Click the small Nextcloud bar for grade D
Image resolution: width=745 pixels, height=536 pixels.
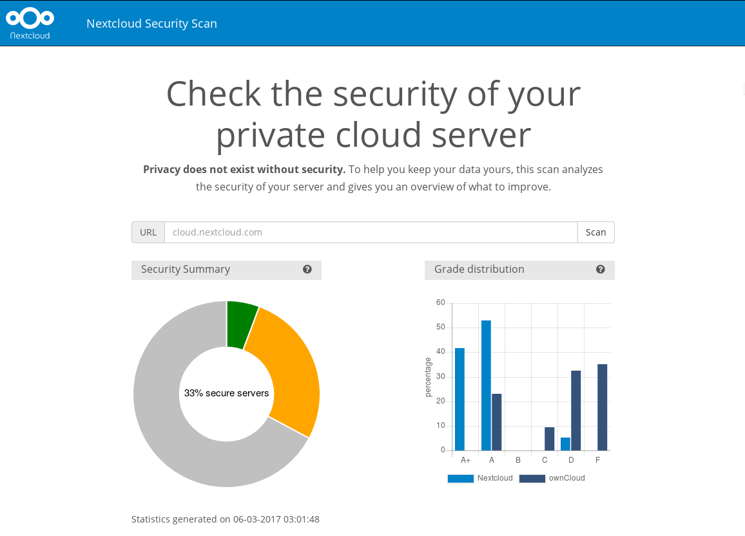tap(565, 444)
